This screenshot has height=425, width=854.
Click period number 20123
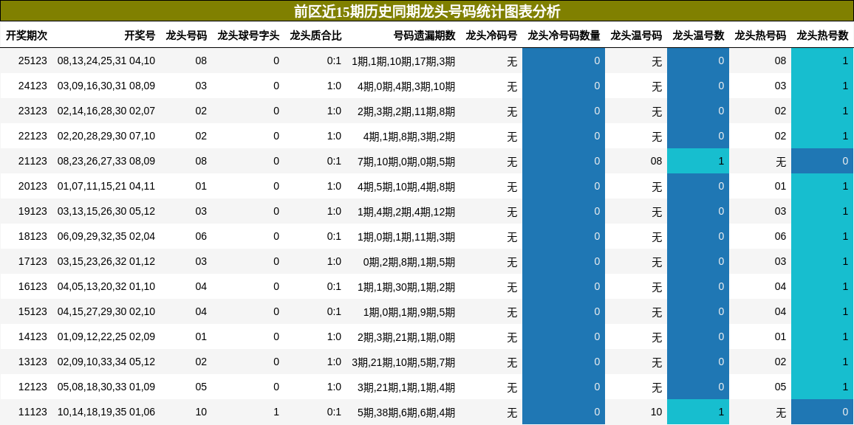click(33, 186)
